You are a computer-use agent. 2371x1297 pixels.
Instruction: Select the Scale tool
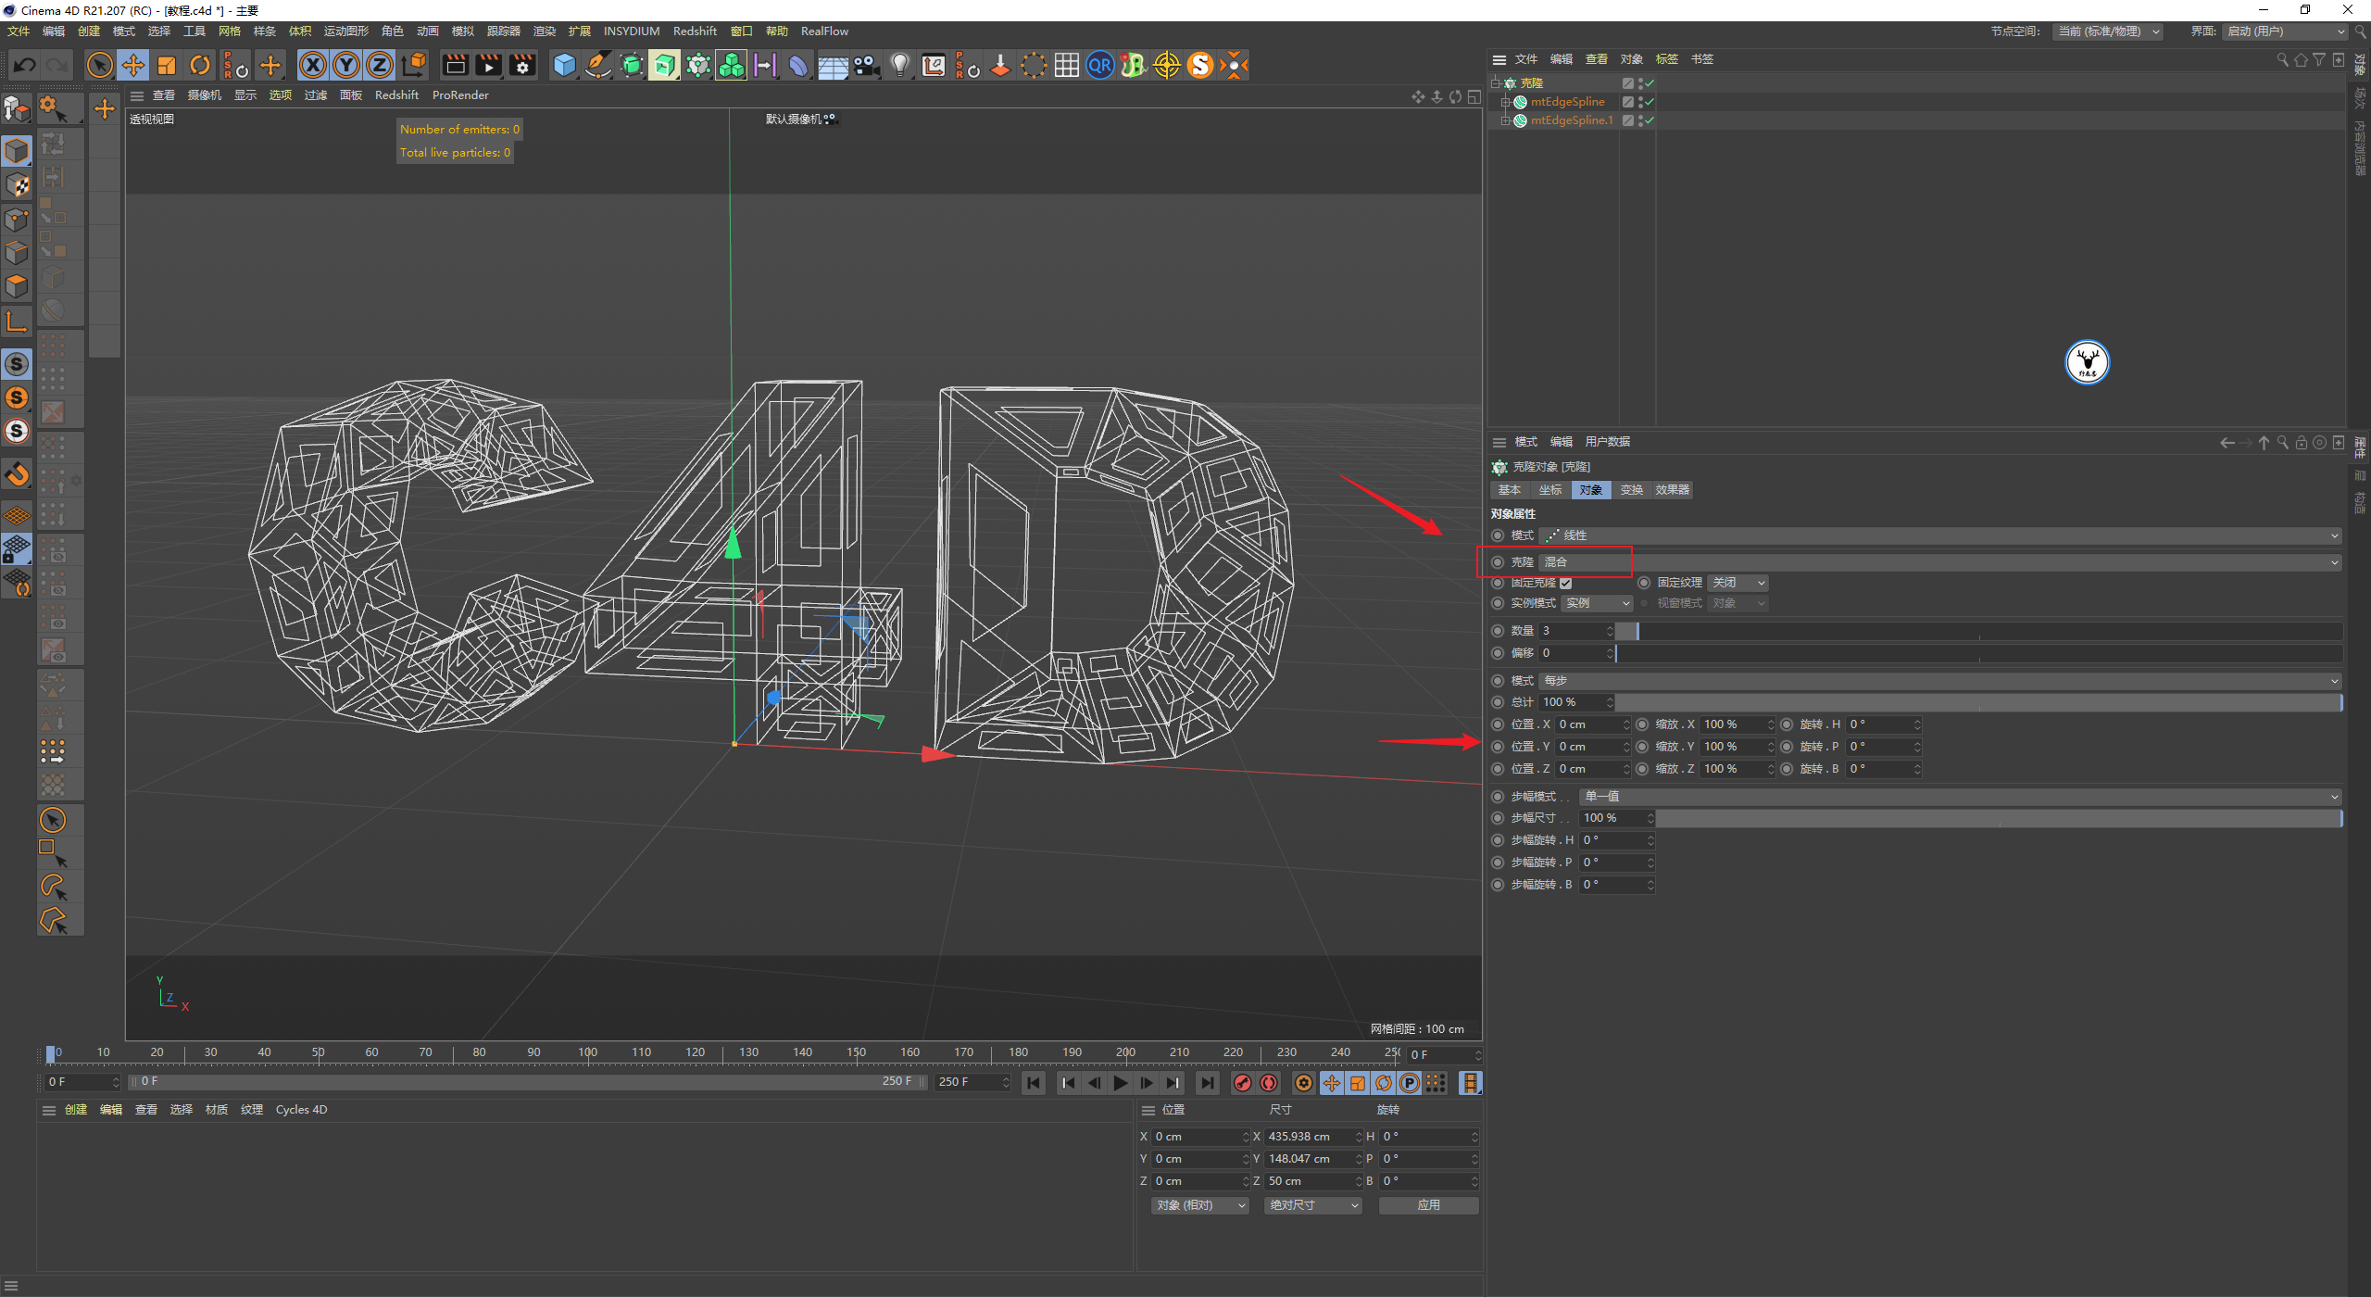point(167,65)
